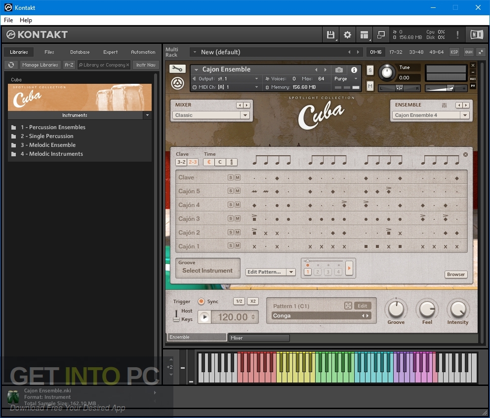The image size is (490, 418).
Task: Click the PV button on the instrument header
Action: [x=473, y=85]
